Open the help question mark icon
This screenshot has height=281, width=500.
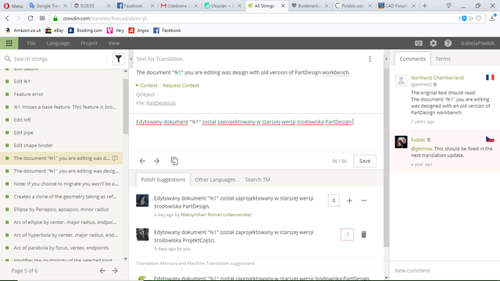tap(448, 44)
